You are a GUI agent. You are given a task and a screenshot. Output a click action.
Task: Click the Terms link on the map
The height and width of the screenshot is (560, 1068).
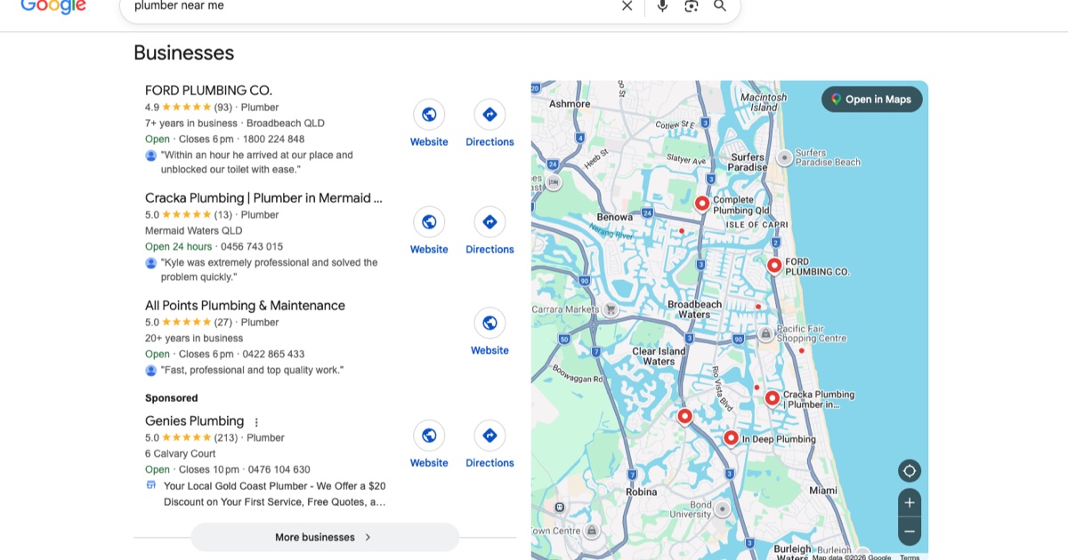910,557
